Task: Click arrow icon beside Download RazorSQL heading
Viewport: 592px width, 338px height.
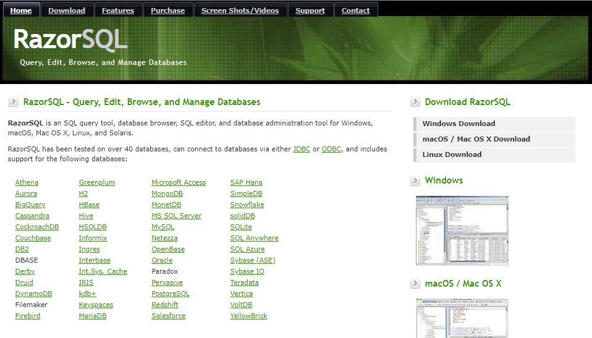Action: 415,101
